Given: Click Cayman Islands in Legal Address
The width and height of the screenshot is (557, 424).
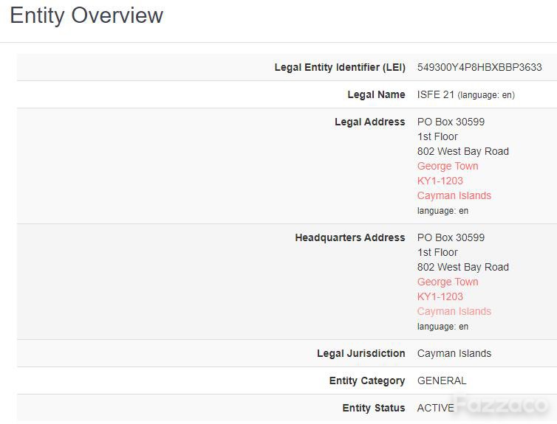Looking at the screenshot, I should [x=454, y=195].
